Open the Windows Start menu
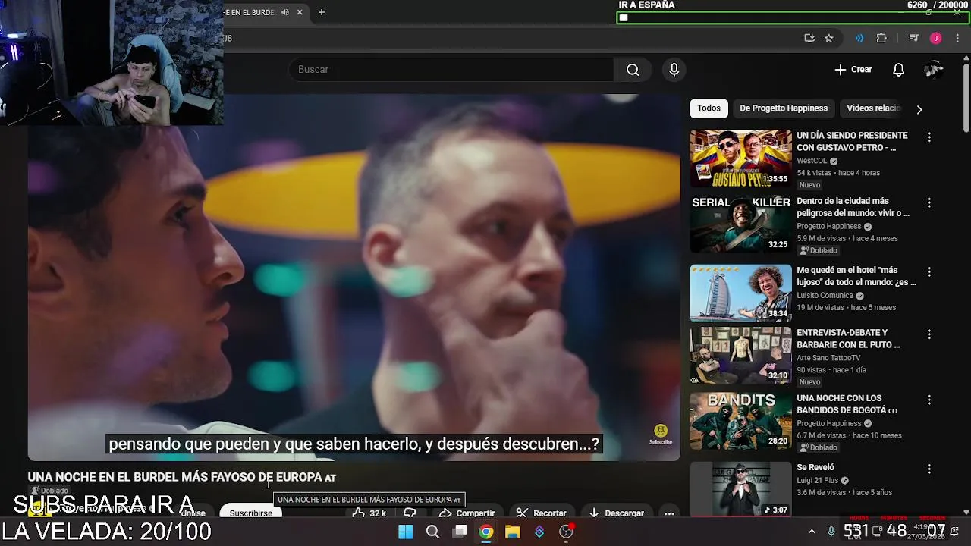Image resolution: width=971 pixels, height=546 pixels. tap(405, 532)
